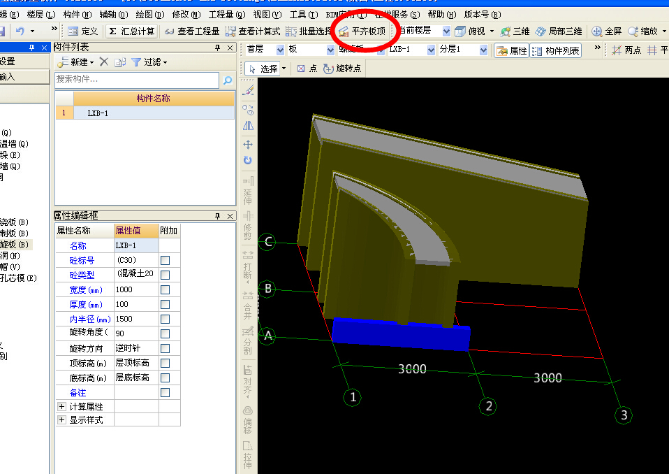Open the 当前楼层 dropdown

click(x=446, y=31)
